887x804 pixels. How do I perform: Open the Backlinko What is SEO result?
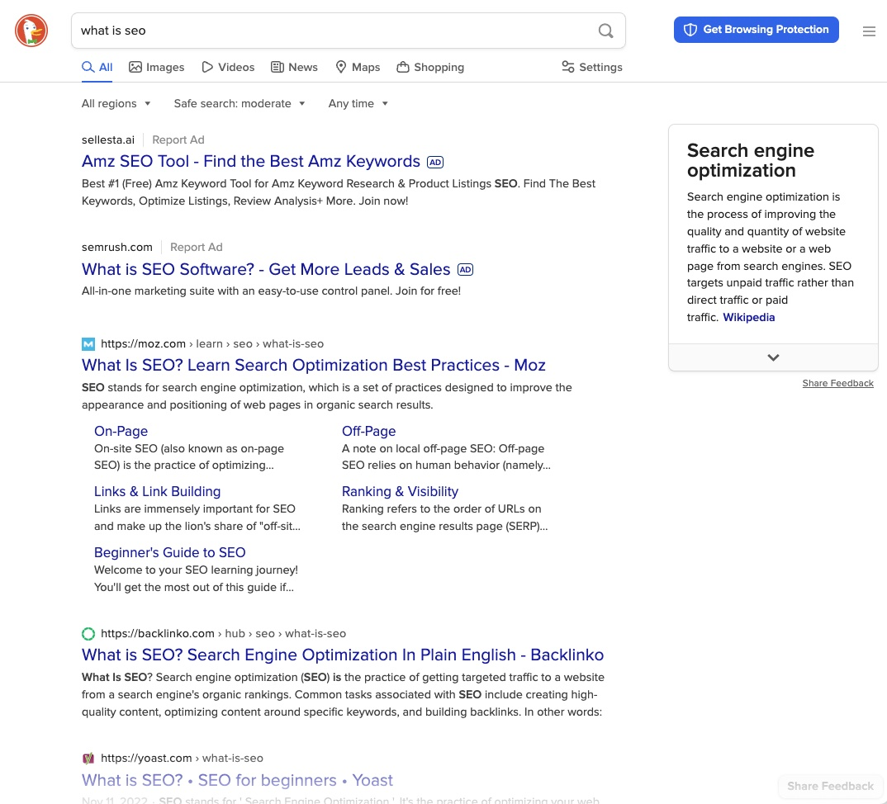click(x=342, y=655)
